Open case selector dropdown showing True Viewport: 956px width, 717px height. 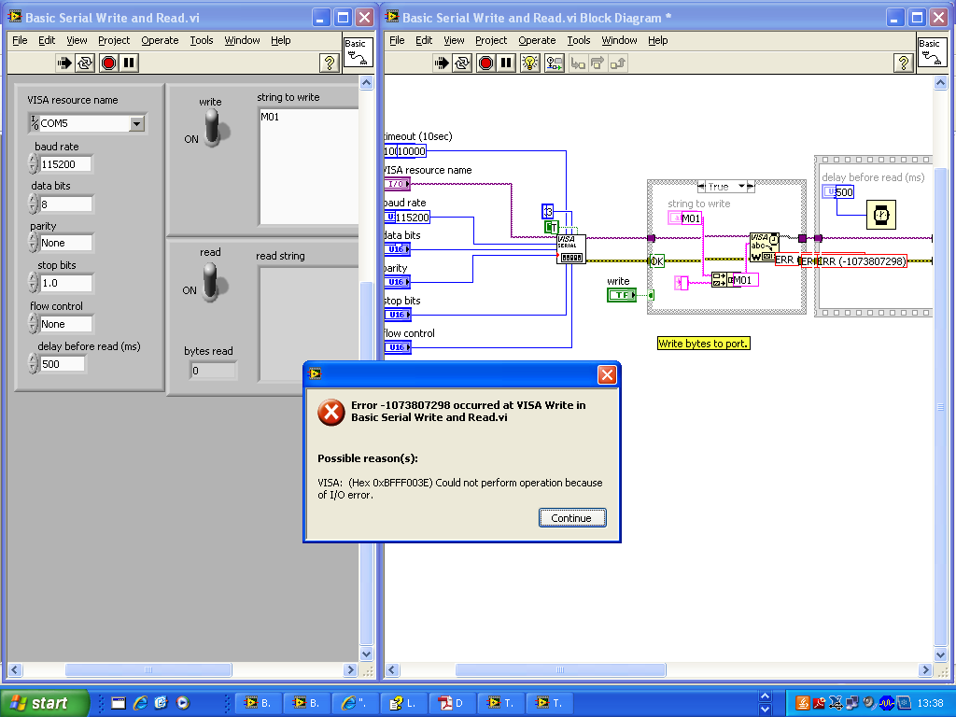[x=742, y=187]
